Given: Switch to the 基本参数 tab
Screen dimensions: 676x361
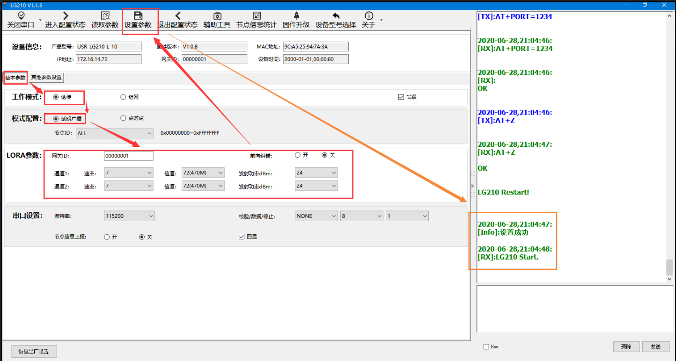Looking at the screenshot, I should tap(15, 78).
